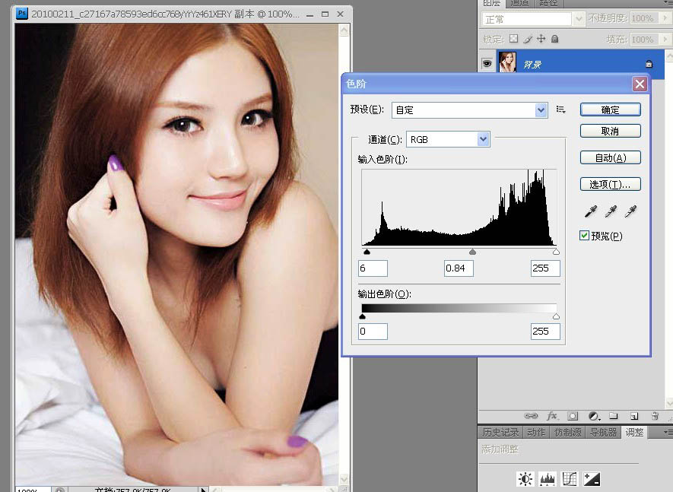
Task: Open the fx layer style menu
Action: [552, 416]
